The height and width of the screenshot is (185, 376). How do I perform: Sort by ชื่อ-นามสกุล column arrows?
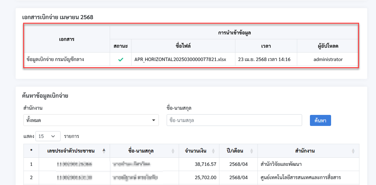click(x=173, y=151)
